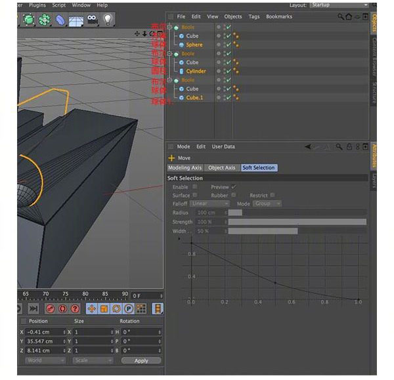Click the Phong tag on the Cylinder row

tap(236, 71)
